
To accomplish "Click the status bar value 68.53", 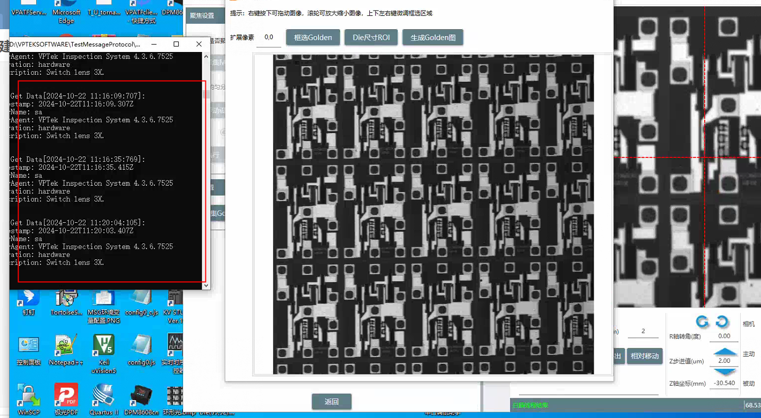I will coord(753,405).
